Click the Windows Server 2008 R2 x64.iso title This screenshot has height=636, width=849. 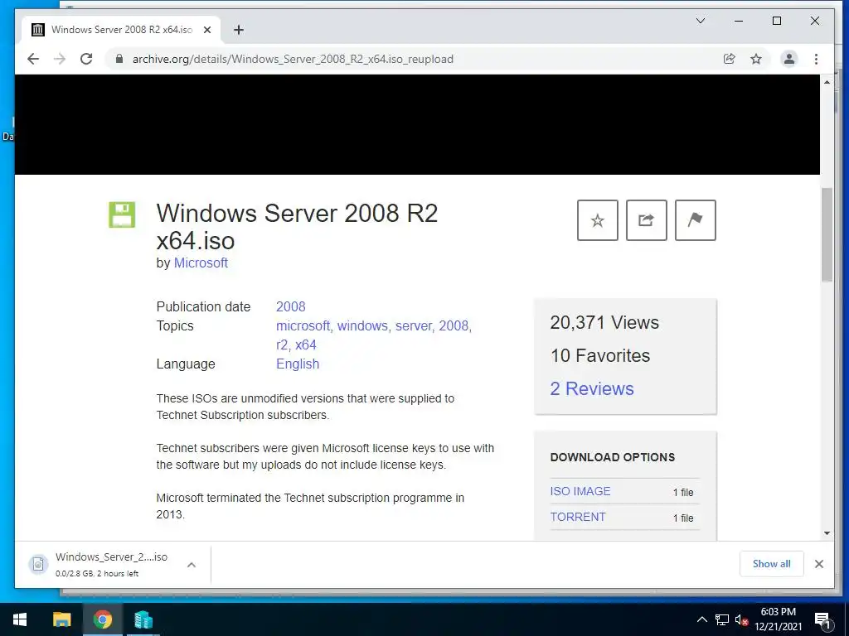tap(297, 227)
